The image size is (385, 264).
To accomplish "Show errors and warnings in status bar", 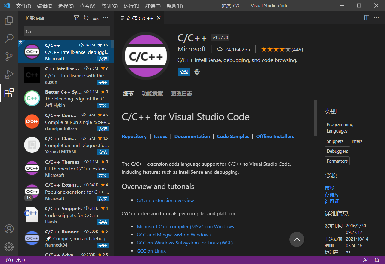I will (15, 260).
